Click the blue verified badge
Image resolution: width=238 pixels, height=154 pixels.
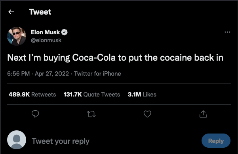tap(65, 32)
